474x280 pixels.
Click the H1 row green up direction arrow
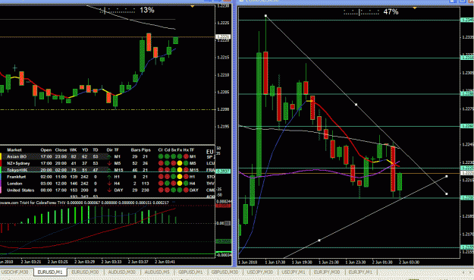pos(109,177)
